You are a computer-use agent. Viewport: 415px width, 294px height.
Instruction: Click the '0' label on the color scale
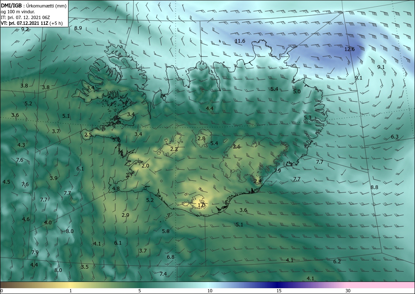point(2,291)
